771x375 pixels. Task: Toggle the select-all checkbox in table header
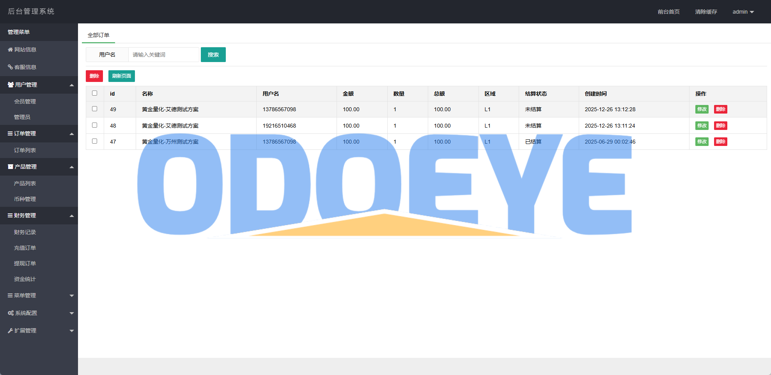tap(94, 93)
